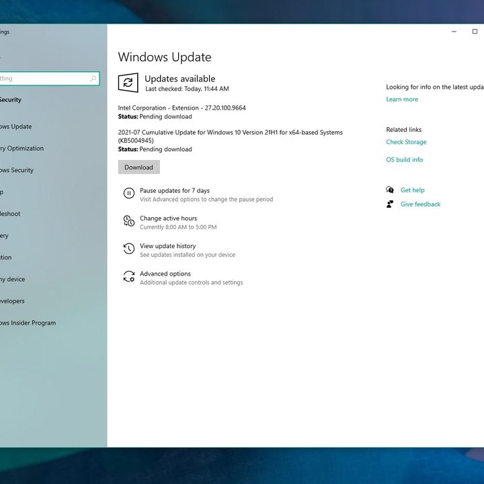Screen dimensions: 484x484
Task: Select Windows Security in the sidebar
Action: coord(17,170)
